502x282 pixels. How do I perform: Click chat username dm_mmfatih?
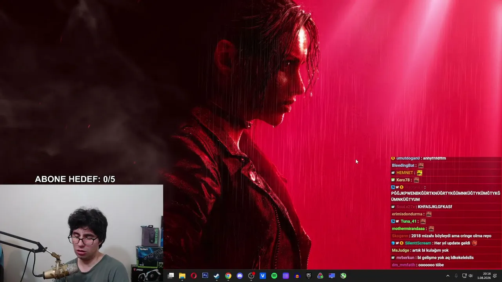(404, 265)
